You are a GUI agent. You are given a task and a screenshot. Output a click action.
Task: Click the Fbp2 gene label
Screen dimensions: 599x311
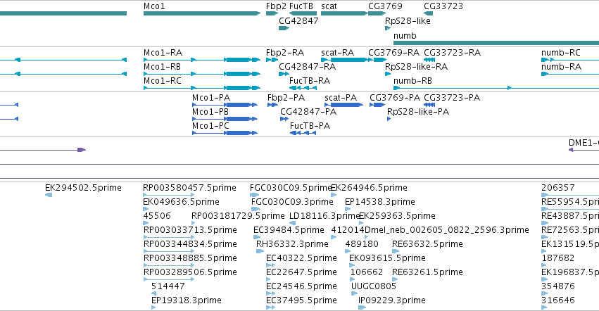point(276,6)
